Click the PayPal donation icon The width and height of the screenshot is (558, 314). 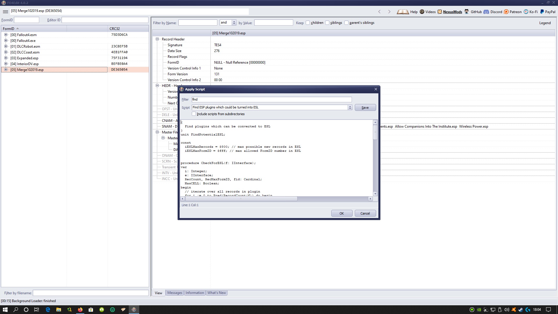[542, 12]
